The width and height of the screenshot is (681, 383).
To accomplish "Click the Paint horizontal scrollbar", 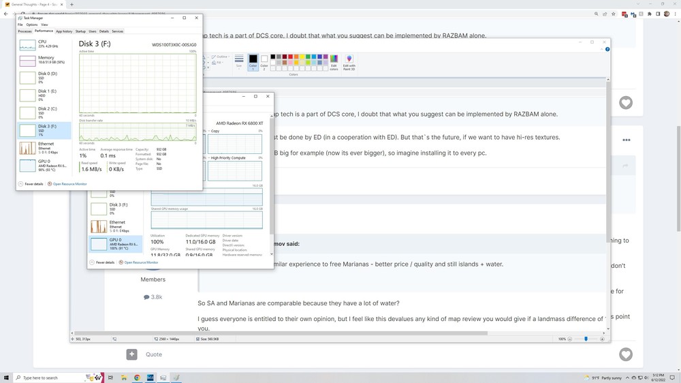I will coord(281,333).
